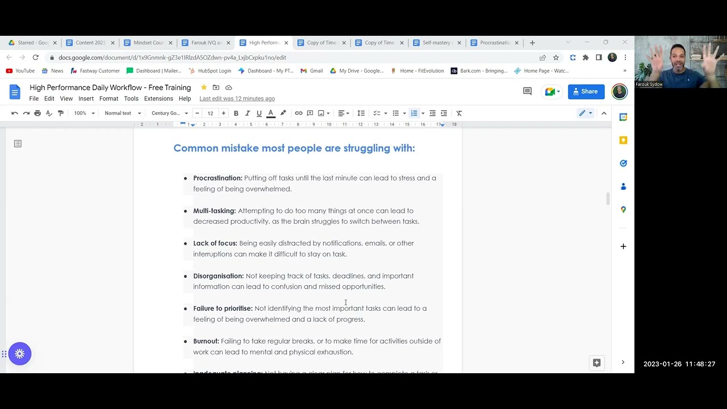Screen dimensions: 727x409
Task: Undo the last edit
Action: tap(15, 113)
